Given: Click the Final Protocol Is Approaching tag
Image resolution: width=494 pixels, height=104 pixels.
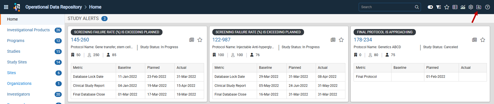Looking at the screenshot, I should 385,32.
